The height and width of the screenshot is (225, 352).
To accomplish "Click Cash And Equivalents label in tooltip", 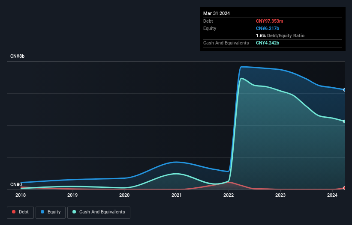I will click(x=226, y=43).
